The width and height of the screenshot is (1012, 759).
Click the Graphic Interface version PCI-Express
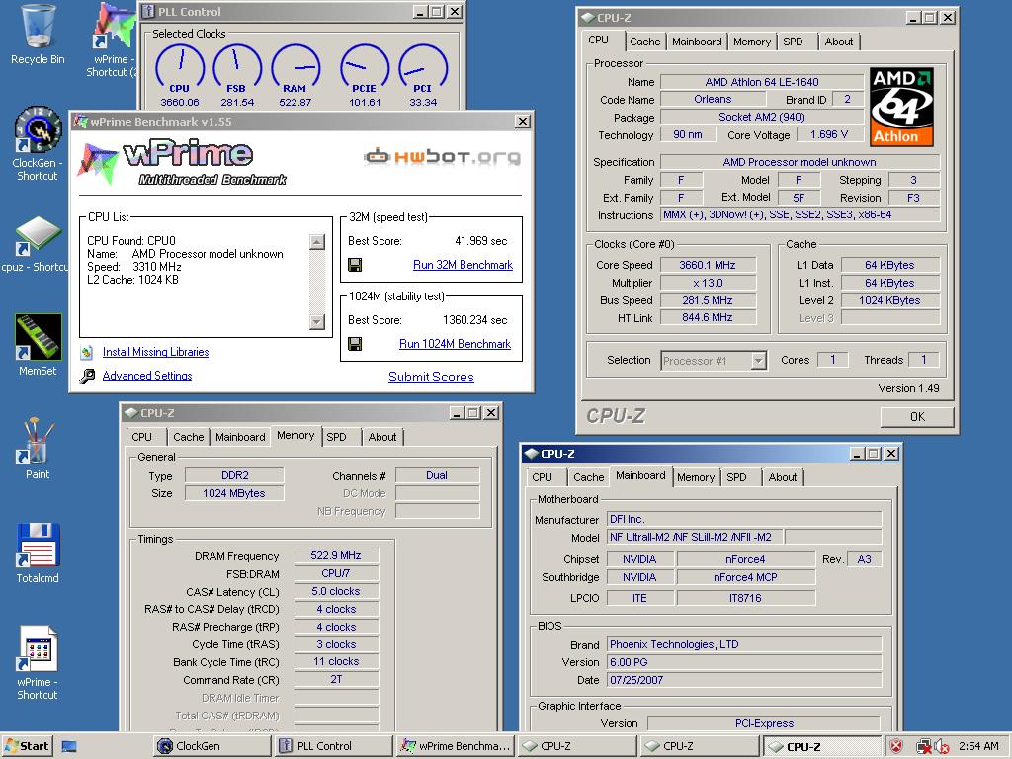764,723
